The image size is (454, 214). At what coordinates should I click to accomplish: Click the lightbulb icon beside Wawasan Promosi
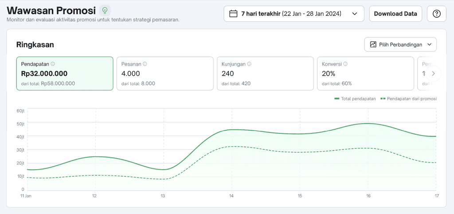(105, 11)
